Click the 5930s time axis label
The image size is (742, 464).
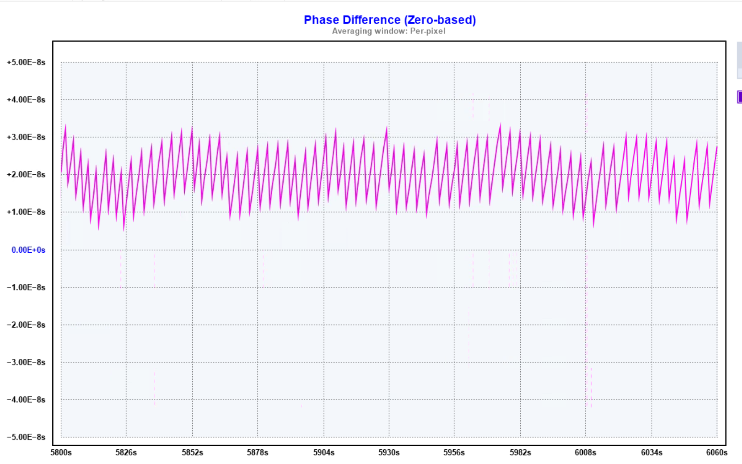click(389, 453)
